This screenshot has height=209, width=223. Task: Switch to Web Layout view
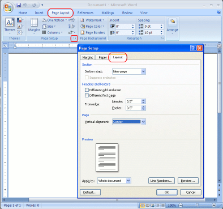[x=152, y=205]
